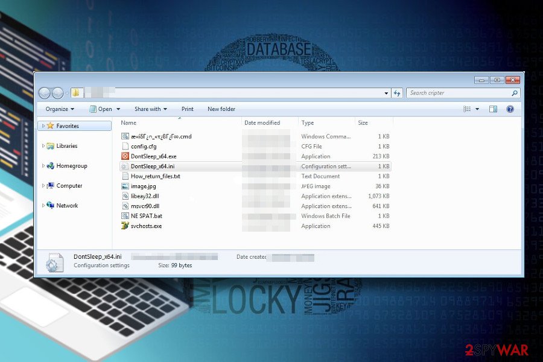This screenshot has width=543, height=362.
Task: Click the JPEG image type cell
Action: 316,186
